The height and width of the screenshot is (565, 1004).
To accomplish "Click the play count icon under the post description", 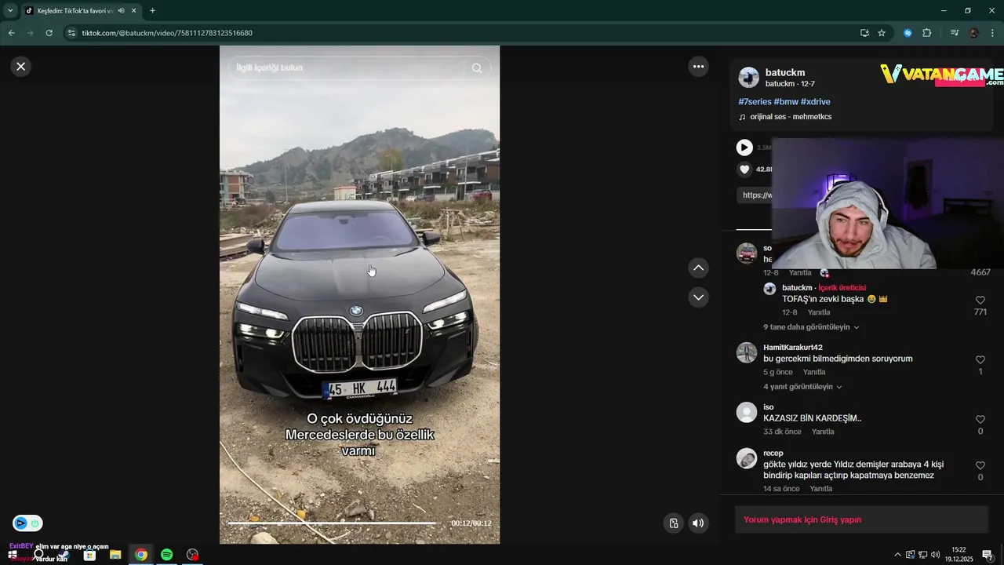I will [x=744, y=148].
